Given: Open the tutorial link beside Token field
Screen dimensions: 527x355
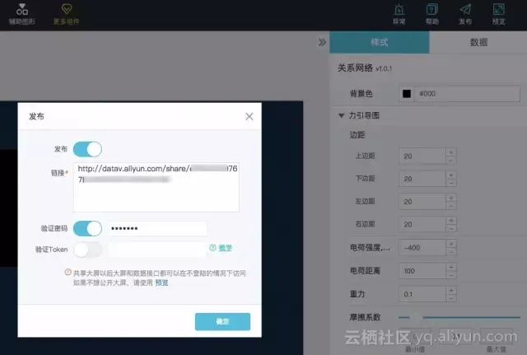Looking at the screenshot, I should [225, 248].
